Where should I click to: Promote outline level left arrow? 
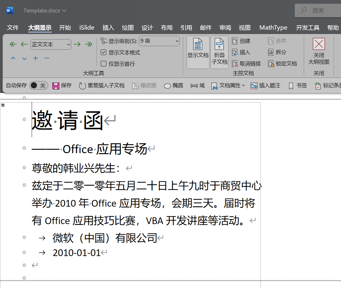point(24,44)
